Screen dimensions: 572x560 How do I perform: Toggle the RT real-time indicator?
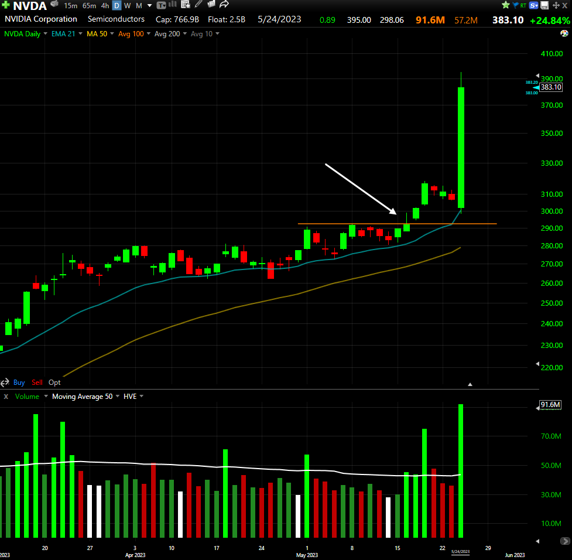[x=523, y=5]
